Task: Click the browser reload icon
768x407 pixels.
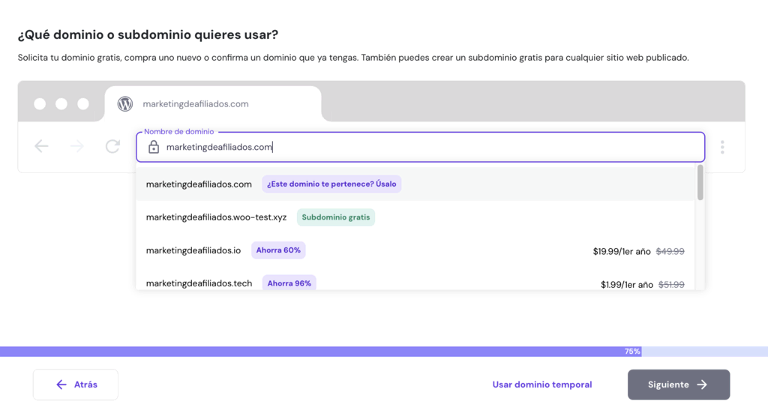Action: coord(112,147)
